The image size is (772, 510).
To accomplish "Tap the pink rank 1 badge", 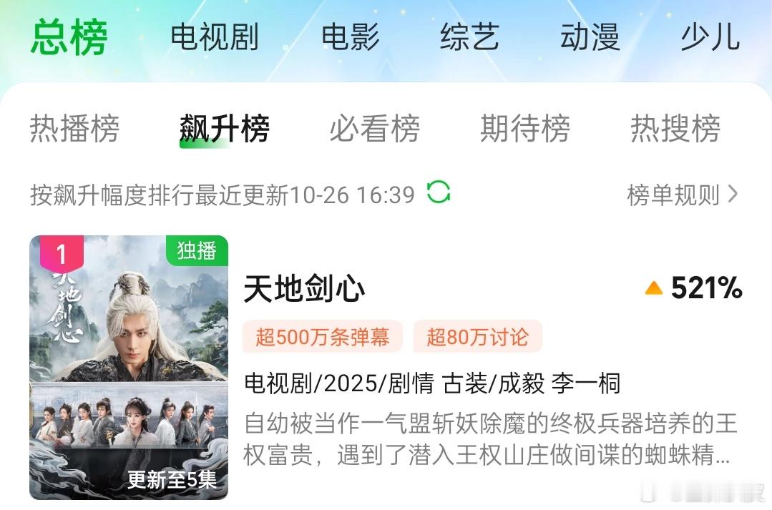I will 62,253.
